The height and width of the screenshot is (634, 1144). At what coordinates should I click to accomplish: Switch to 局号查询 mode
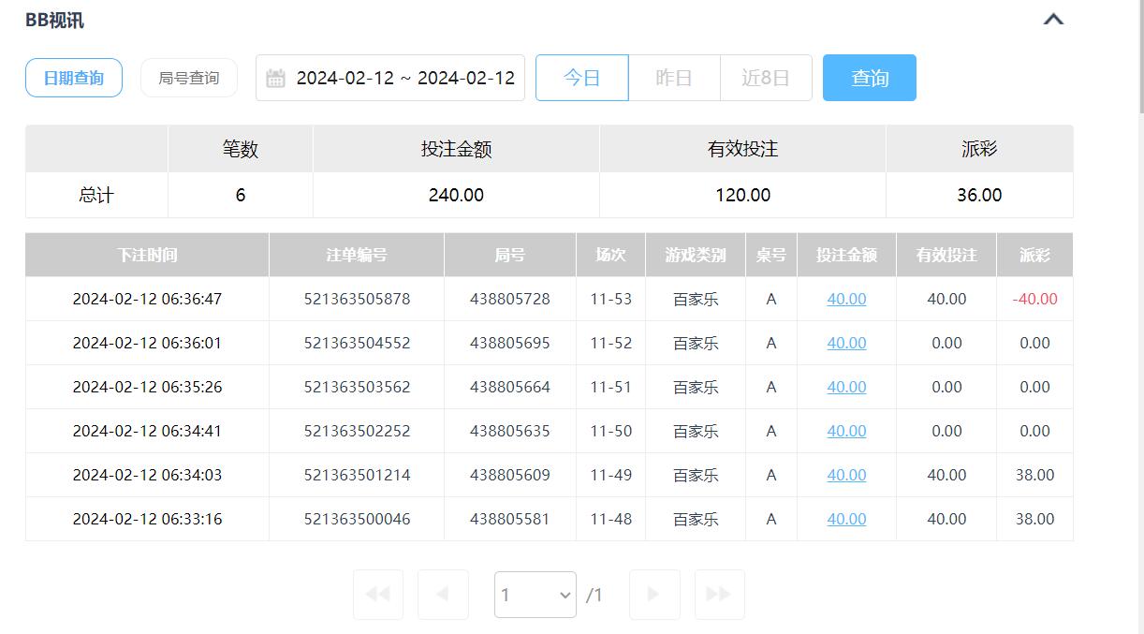point(188,78)
